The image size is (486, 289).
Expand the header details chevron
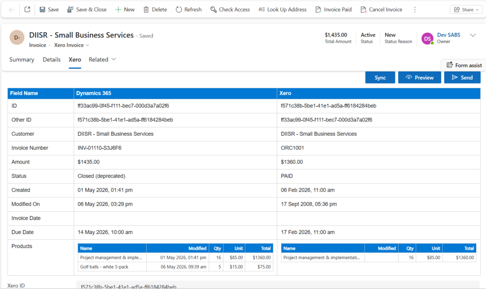point(473,35)
